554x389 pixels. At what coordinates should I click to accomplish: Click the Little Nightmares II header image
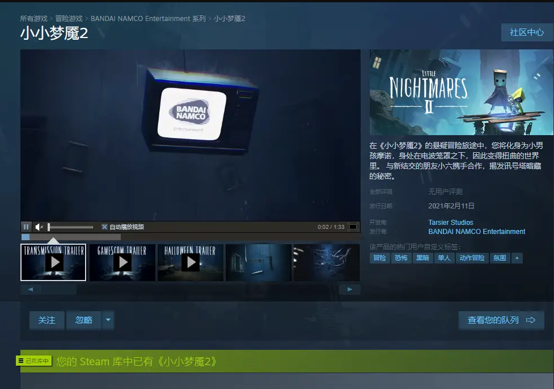[461, 92]
